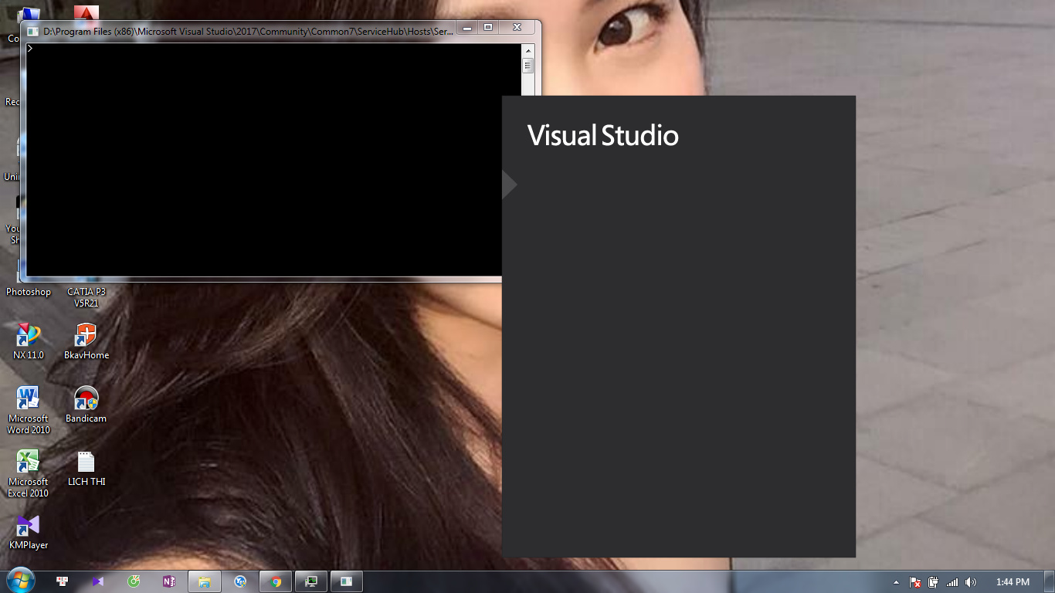
Task: Switch to the console window taskbar button
Action: coord(347,581)
